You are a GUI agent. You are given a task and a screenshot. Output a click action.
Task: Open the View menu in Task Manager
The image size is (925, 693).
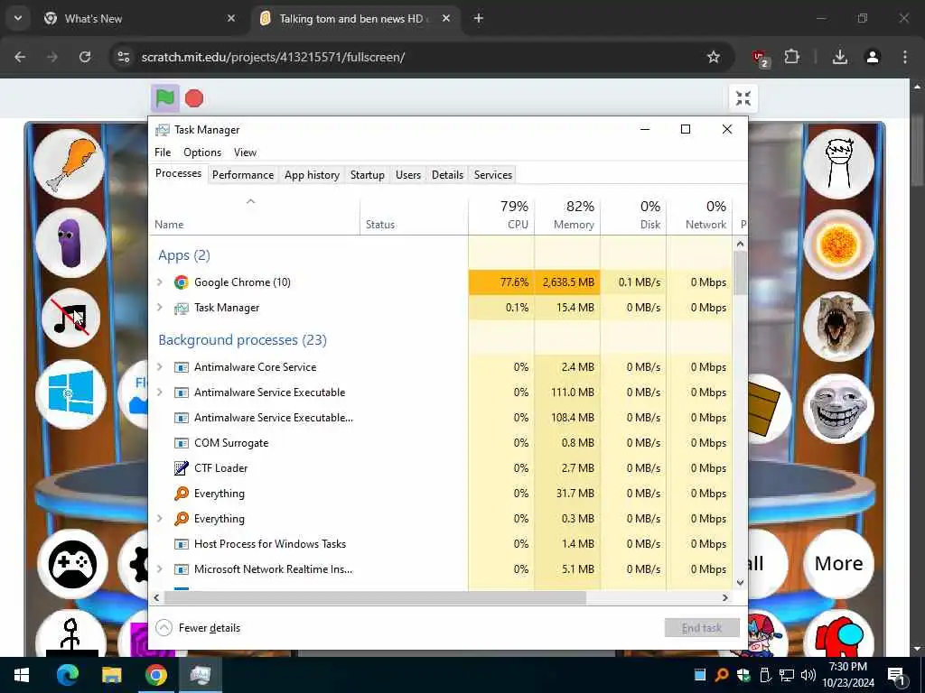click(x=245, y=152)
